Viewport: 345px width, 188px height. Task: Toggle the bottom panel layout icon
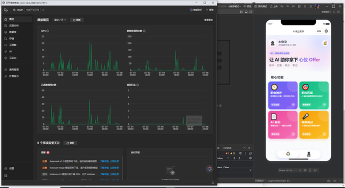coord(246,12)
